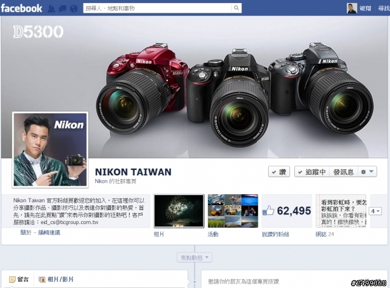Click the search magnifier button

coord(236,8)
